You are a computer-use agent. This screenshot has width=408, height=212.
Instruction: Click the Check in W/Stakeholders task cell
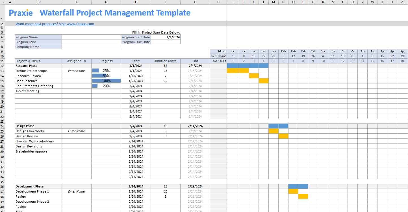coord(38,141)
